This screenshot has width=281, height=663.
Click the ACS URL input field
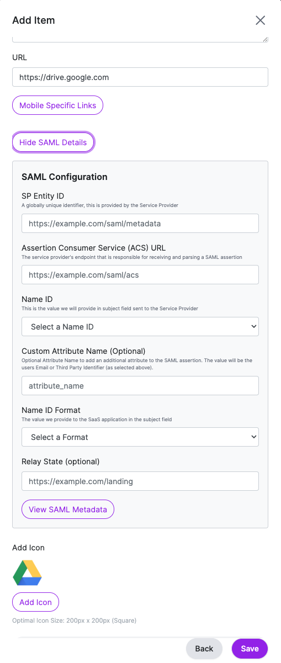click(140, 275)
